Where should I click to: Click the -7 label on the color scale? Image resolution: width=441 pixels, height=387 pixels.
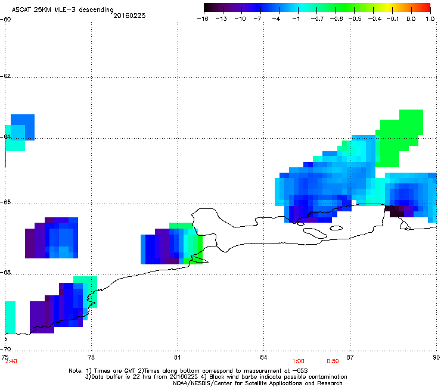(x=257, y=19)
